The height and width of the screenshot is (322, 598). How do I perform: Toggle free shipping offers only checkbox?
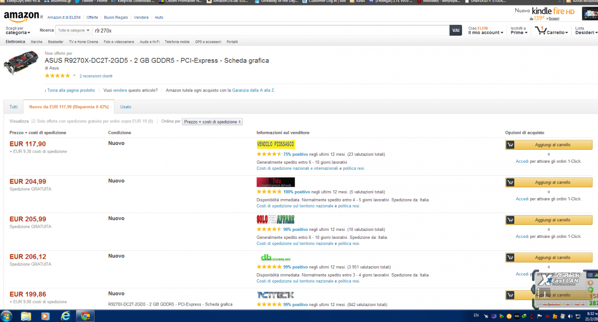33,121
